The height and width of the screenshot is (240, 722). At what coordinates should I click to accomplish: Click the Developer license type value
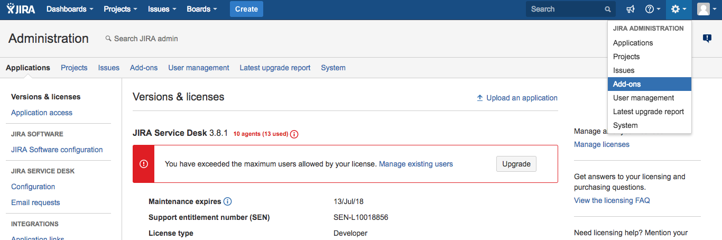[350, 233]
